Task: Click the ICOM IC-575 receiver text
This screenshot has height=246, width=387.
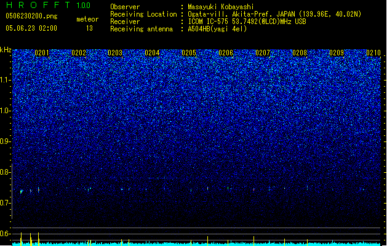Action: (247, 22)
